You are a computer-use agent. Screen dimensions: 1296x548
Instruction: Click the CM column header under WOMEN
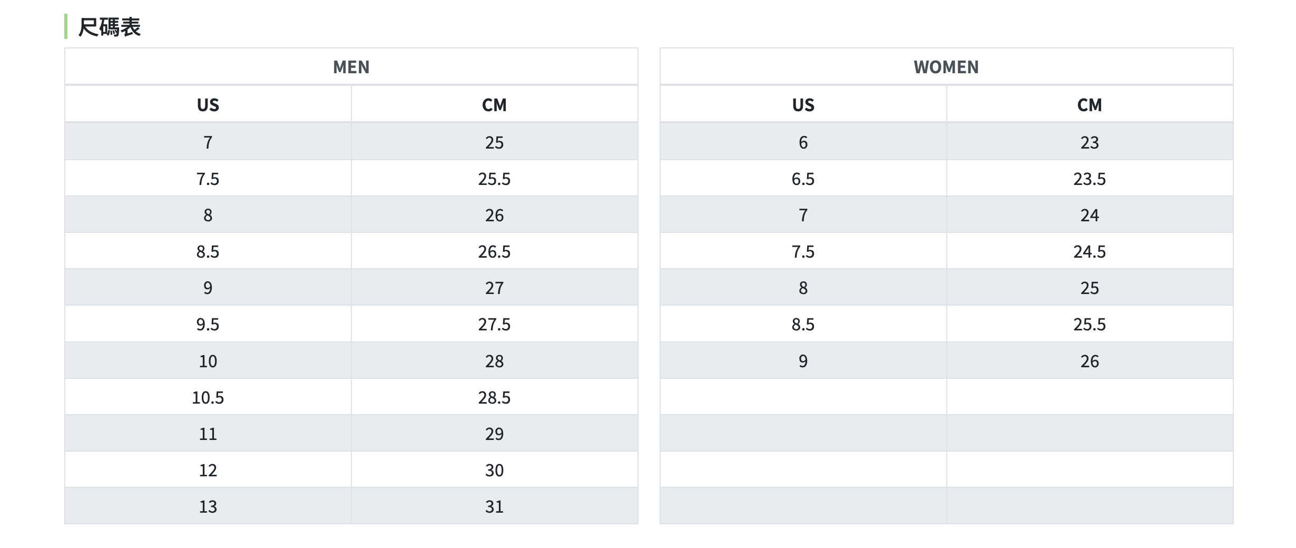click(1089, 105)
